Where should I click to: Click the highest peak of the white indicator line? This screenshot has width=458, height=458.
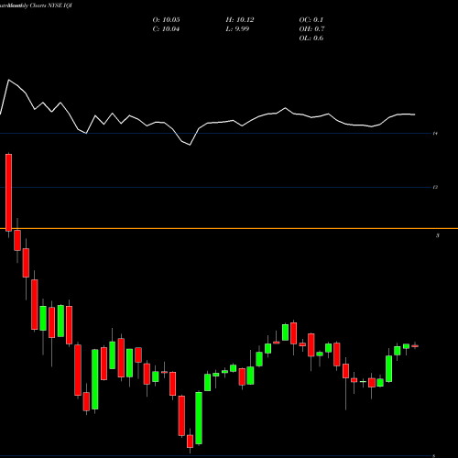coord(8,80)
